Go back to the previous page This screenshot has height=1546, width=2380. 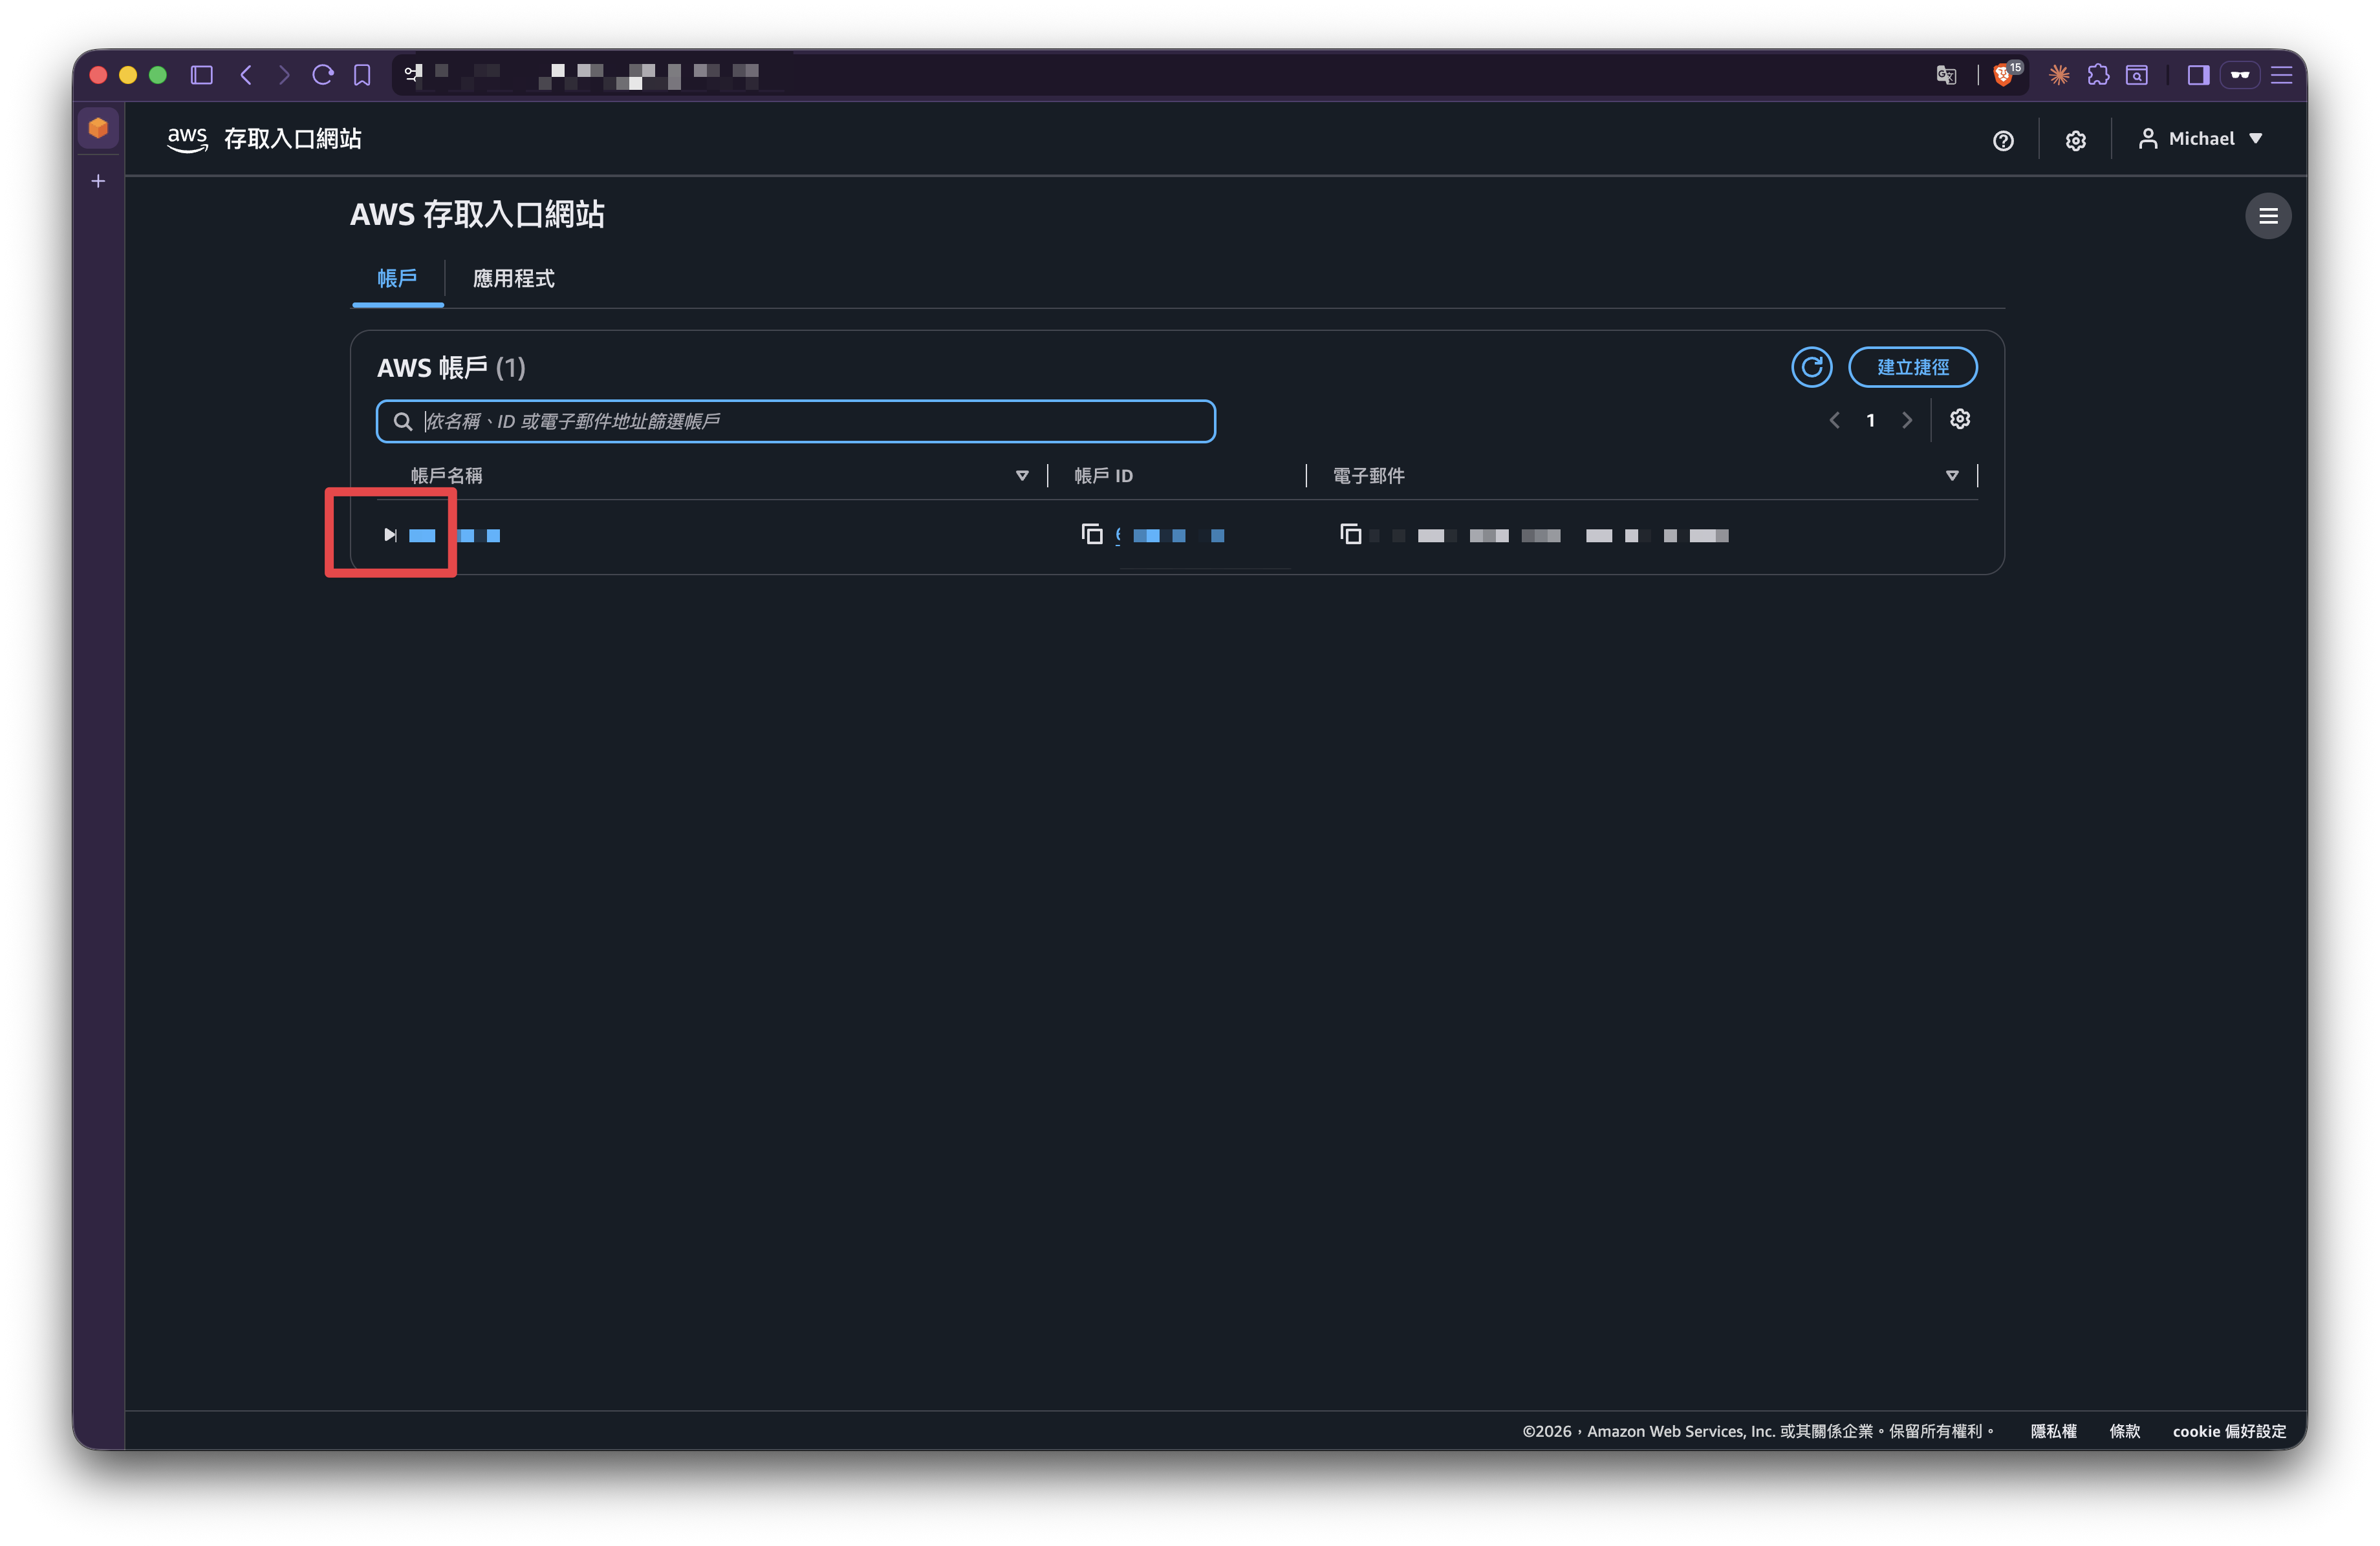[246, 75]
